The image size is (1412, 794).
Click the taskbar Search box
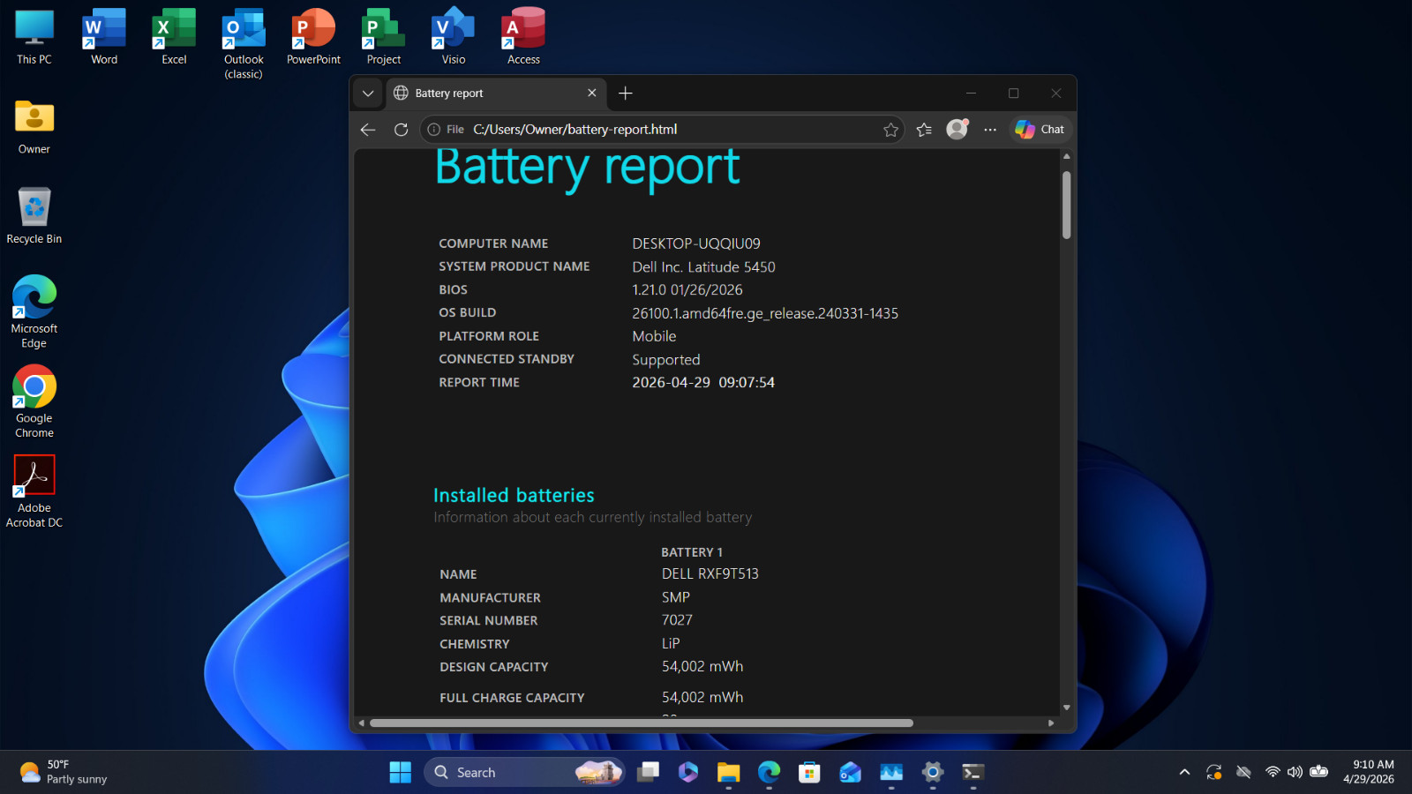tap(524, 773)
